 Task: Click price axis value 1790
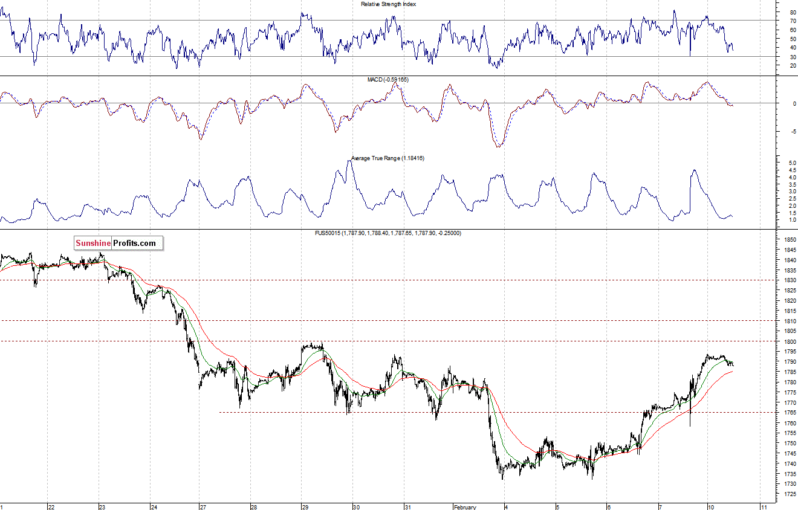[x=789, y=362]
